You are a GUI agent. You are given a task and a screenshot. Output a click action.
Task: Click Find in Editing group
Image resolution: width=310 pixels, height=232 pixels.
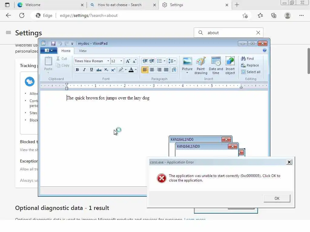click(x=247, y=59)
